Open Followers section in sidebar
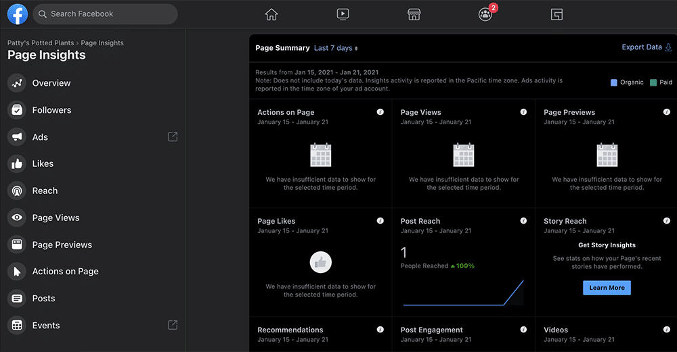 point(51,110)
